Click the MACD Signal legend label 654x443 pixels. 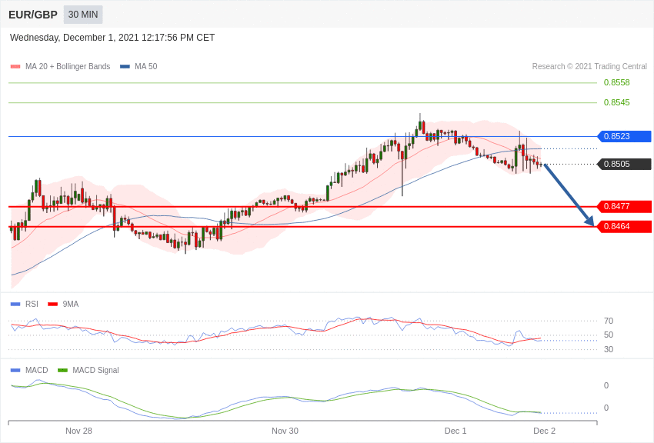pyautogui.click(x=95, y=370)
